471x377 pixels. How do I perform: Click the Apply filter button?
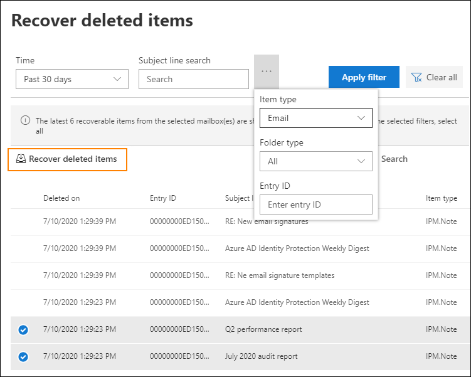point(364,77)
